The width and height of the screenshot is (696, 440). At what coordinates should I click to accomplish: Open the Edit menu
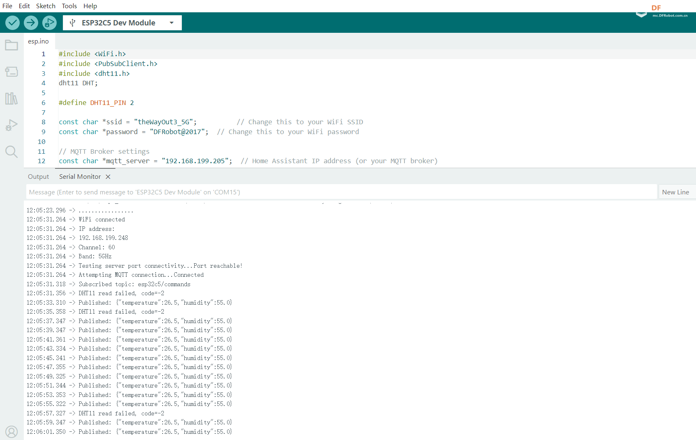(24, 6)
